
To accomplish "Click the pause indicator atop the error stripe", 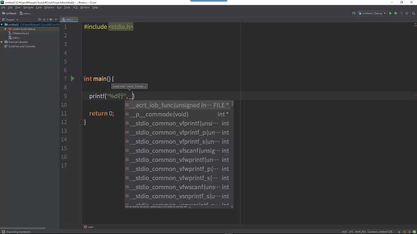I will point(415,24).
